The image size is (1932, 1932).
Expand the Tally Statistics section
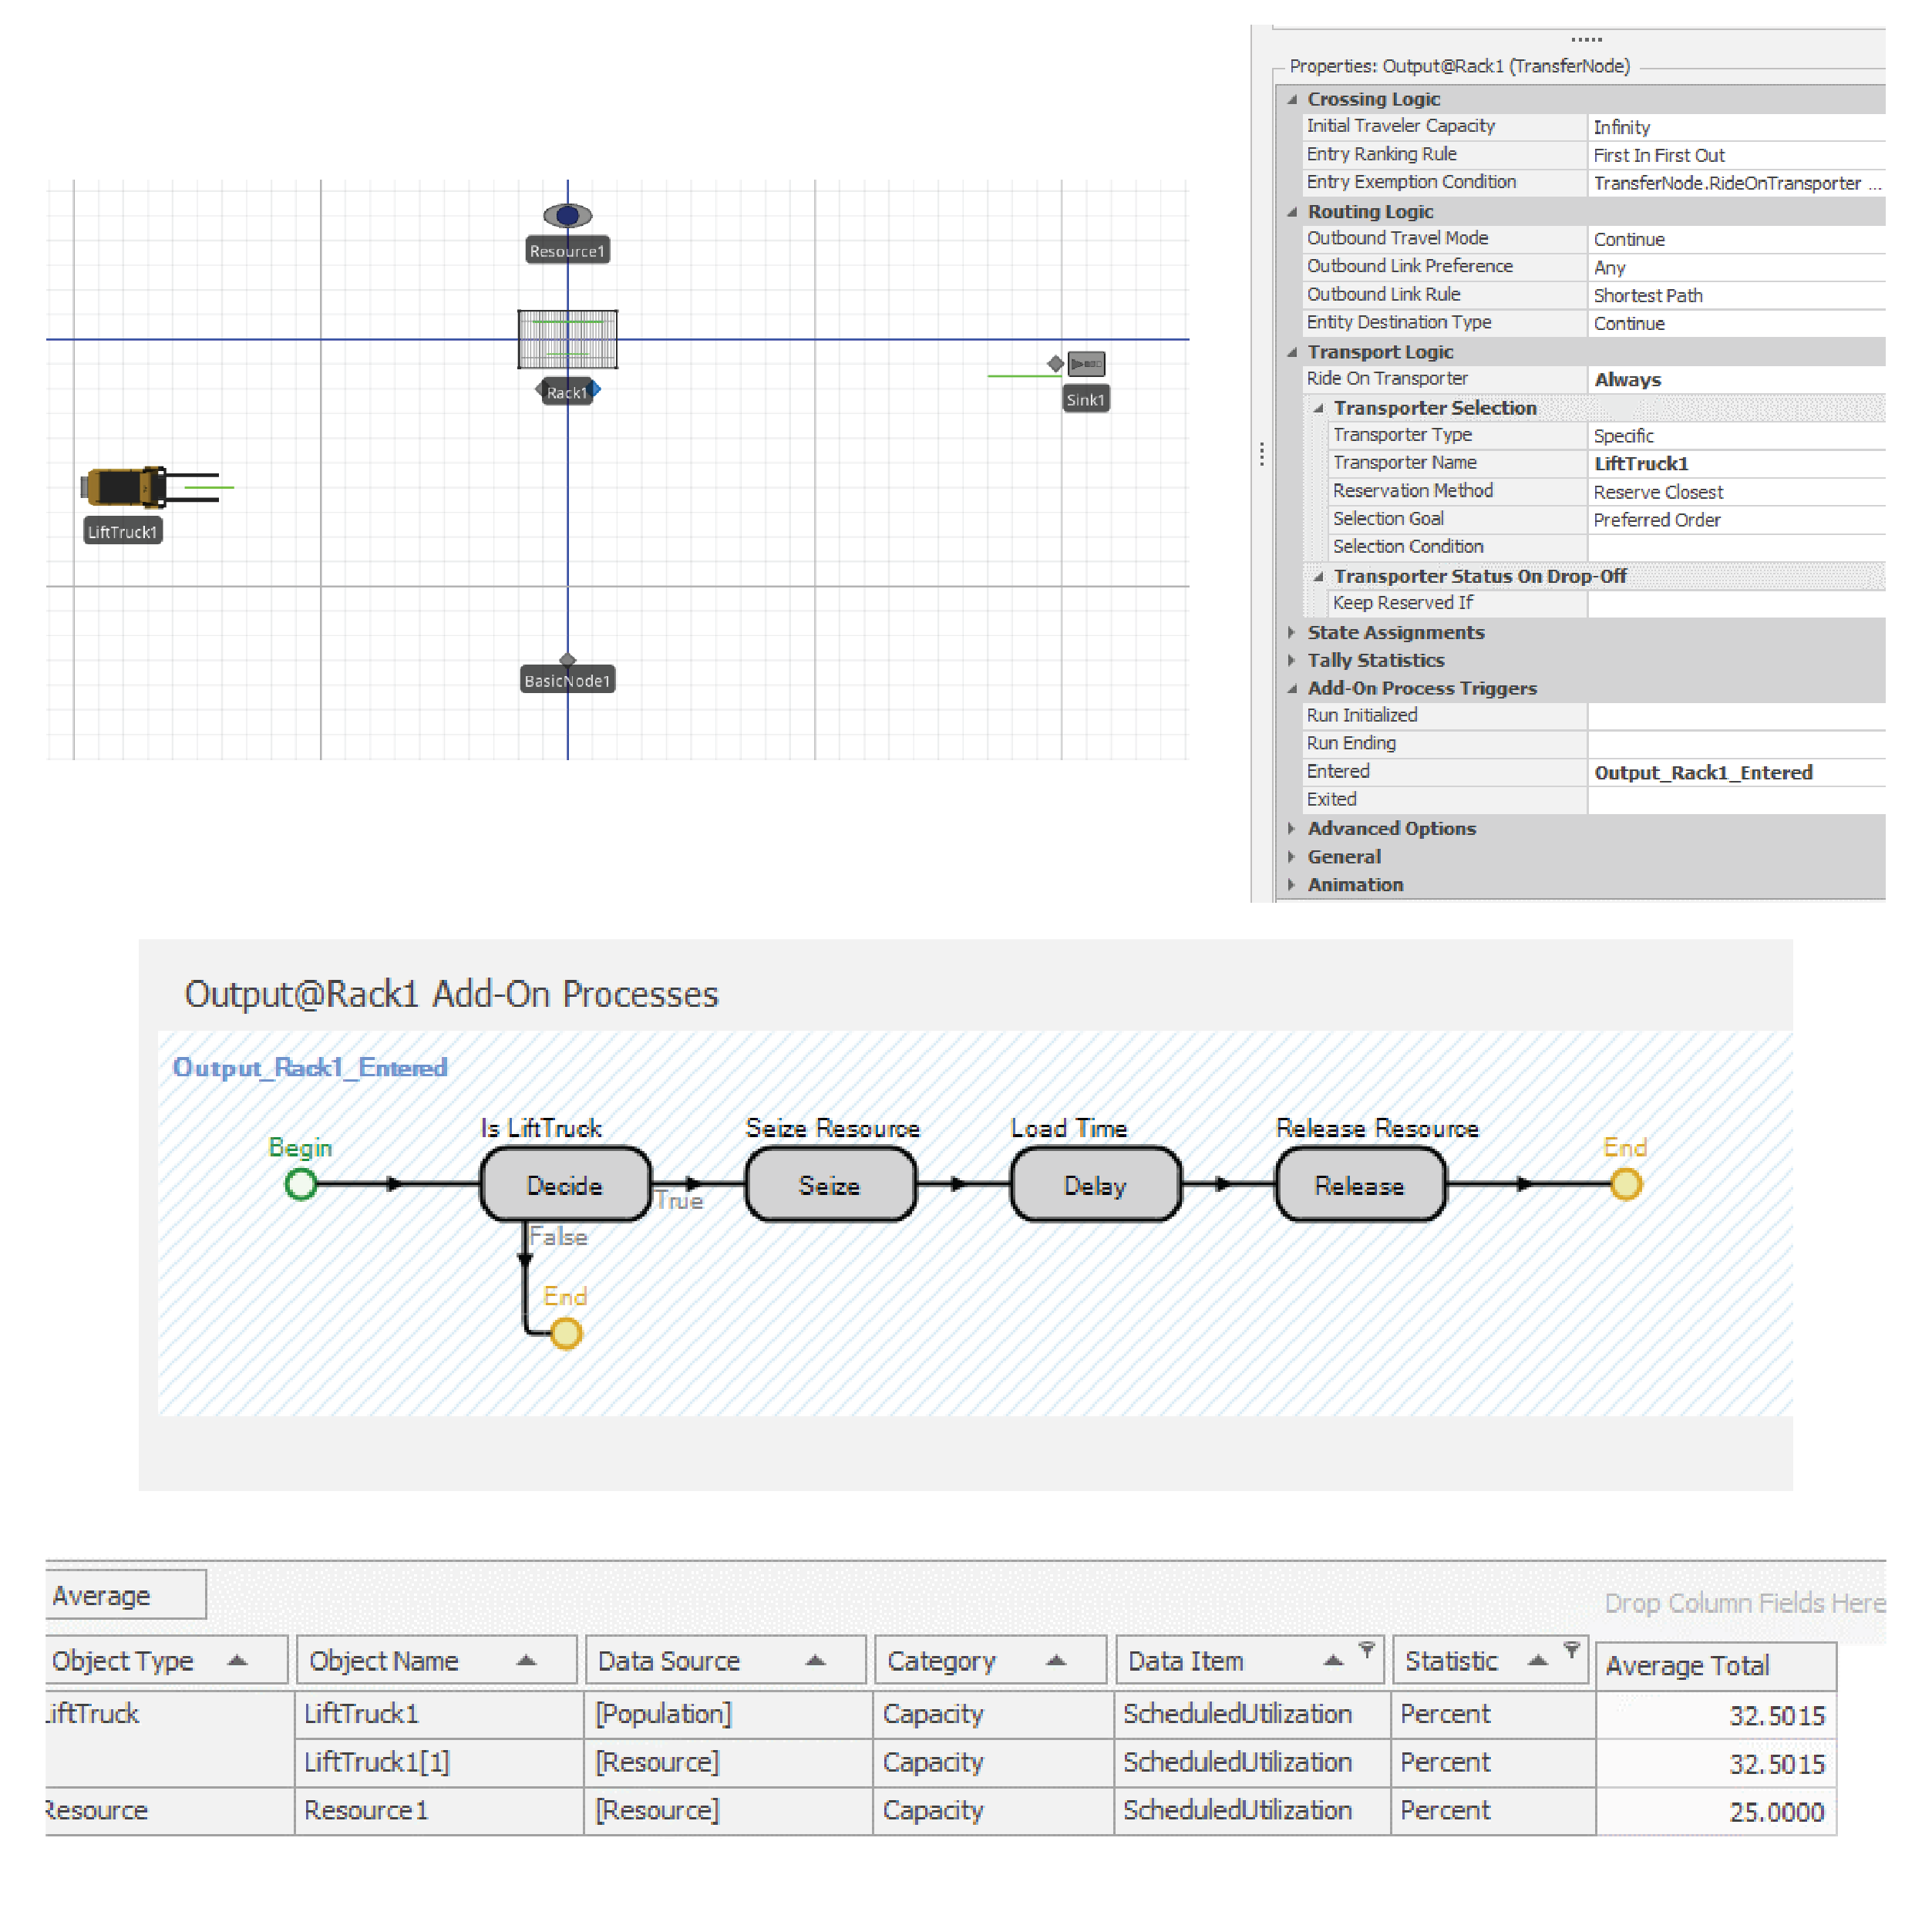(x=1292, y=660)
